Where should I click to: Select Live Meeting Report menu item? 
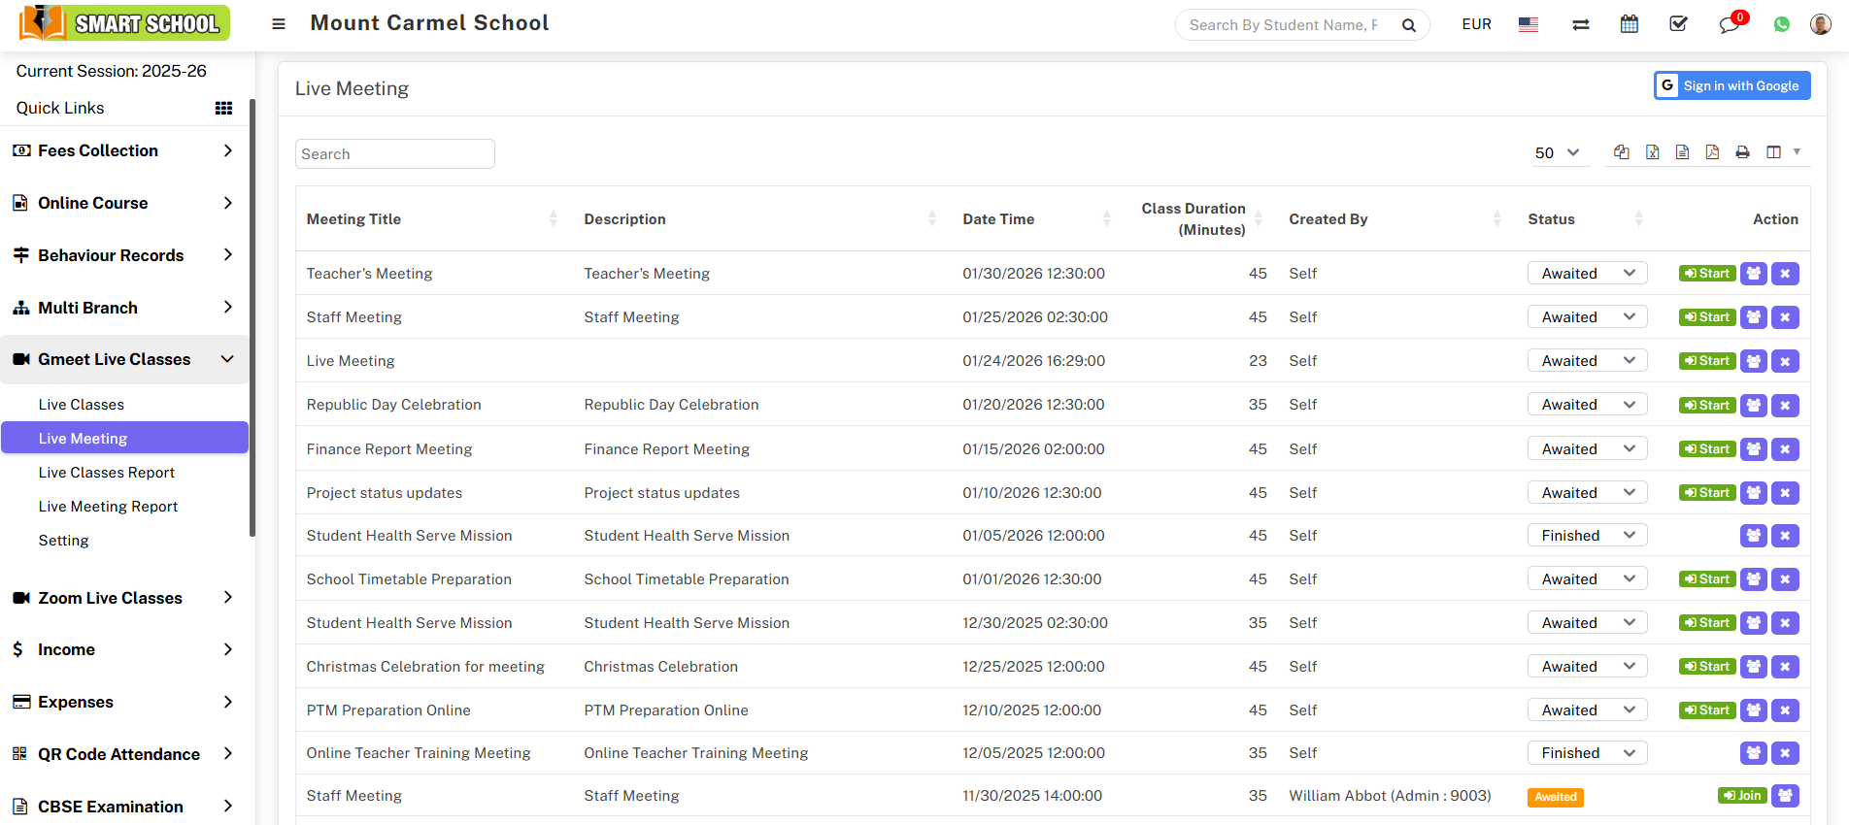(x=108, y=507)
